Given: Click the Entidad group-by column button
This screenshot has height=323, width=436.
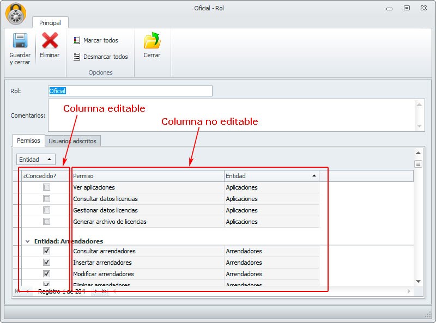Looking at the screenshot, I should pyautogui.click(x=36, y=160).
